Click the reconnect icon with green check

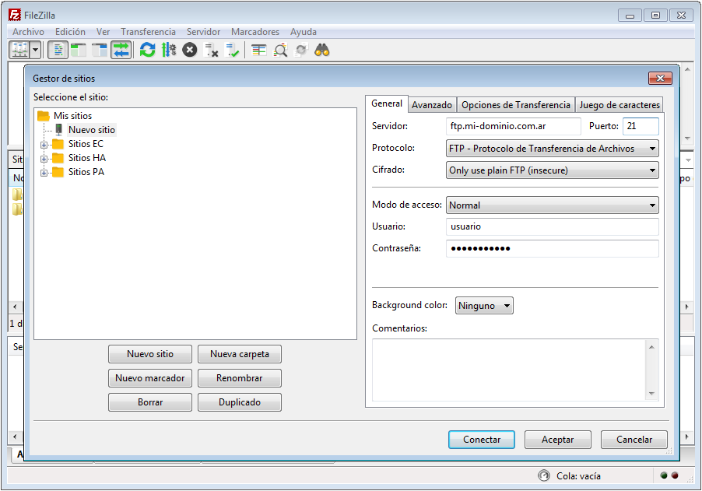click(x=233, y=50)
